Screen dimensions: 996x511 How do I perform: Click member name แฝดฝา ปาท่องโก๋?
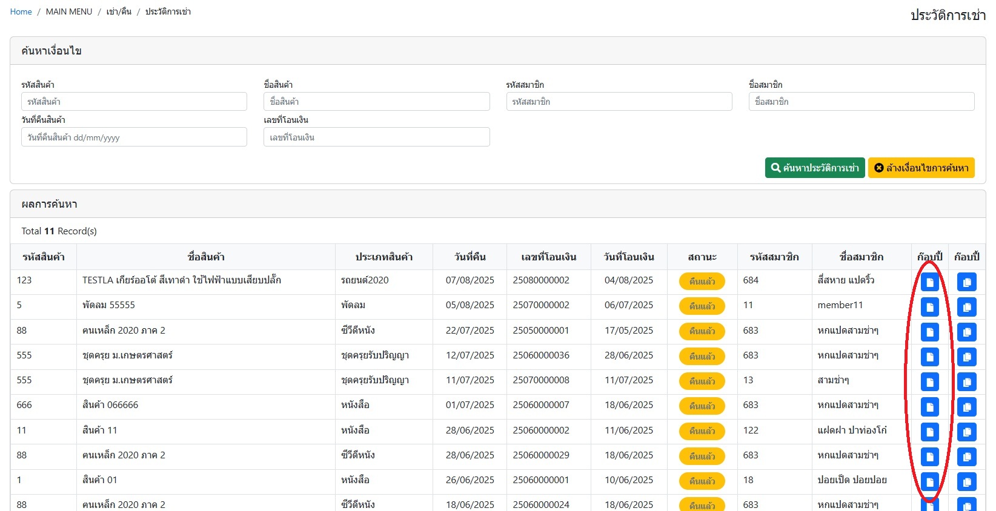[x=852, y=430]
